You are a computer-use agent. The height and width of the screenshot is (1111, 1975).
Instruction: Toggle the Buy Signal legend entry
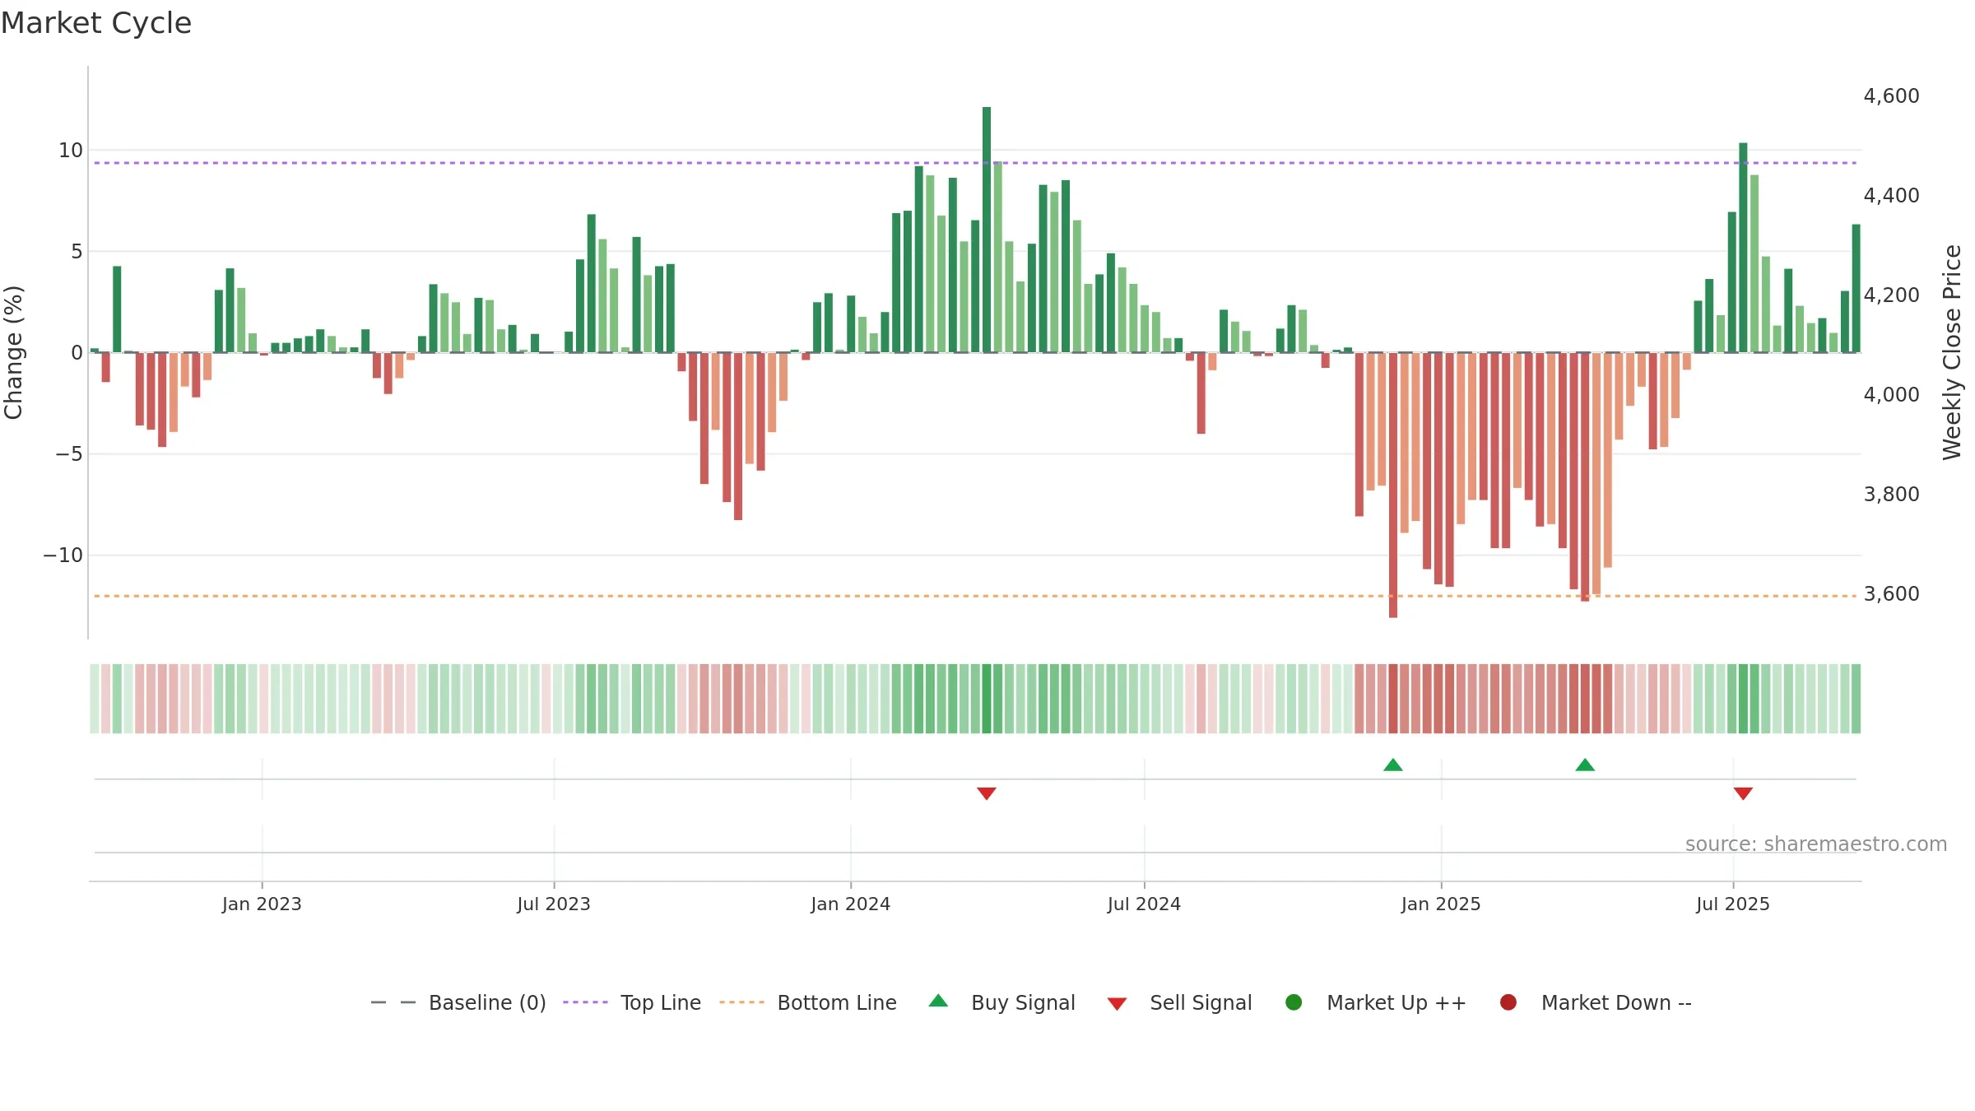[1001, 1002]
